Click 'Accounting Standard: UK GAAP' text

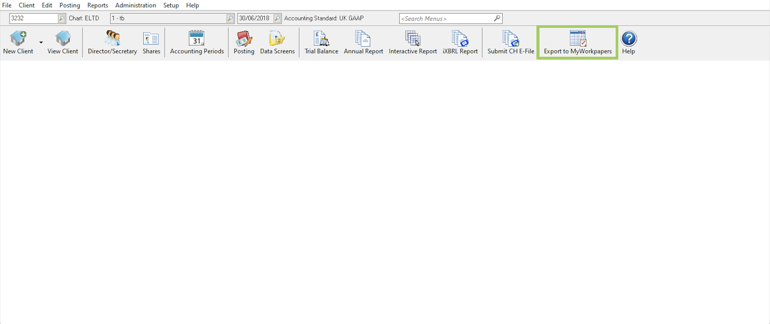tap(324, 18)
